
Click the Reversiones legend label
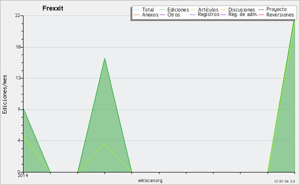point(280,14)
